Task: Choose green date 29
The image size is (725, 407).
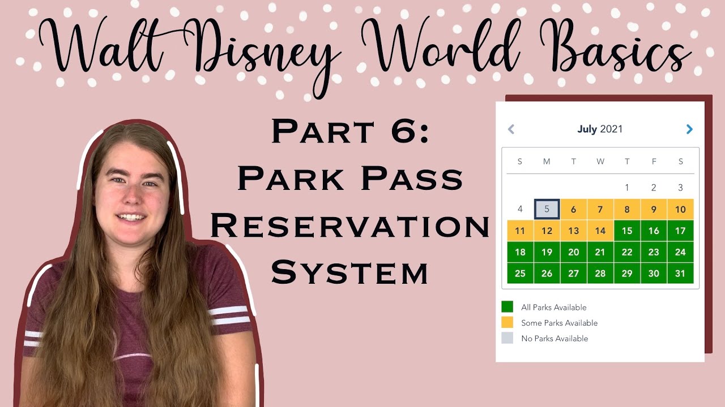Action: pyautogui.click(x=627, y=273)
